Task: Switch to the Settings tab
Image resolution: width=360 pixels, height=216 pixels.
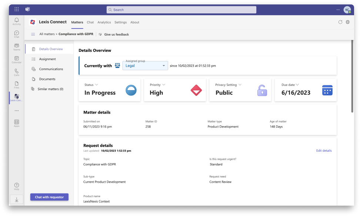Action: [x=120, y=22]
